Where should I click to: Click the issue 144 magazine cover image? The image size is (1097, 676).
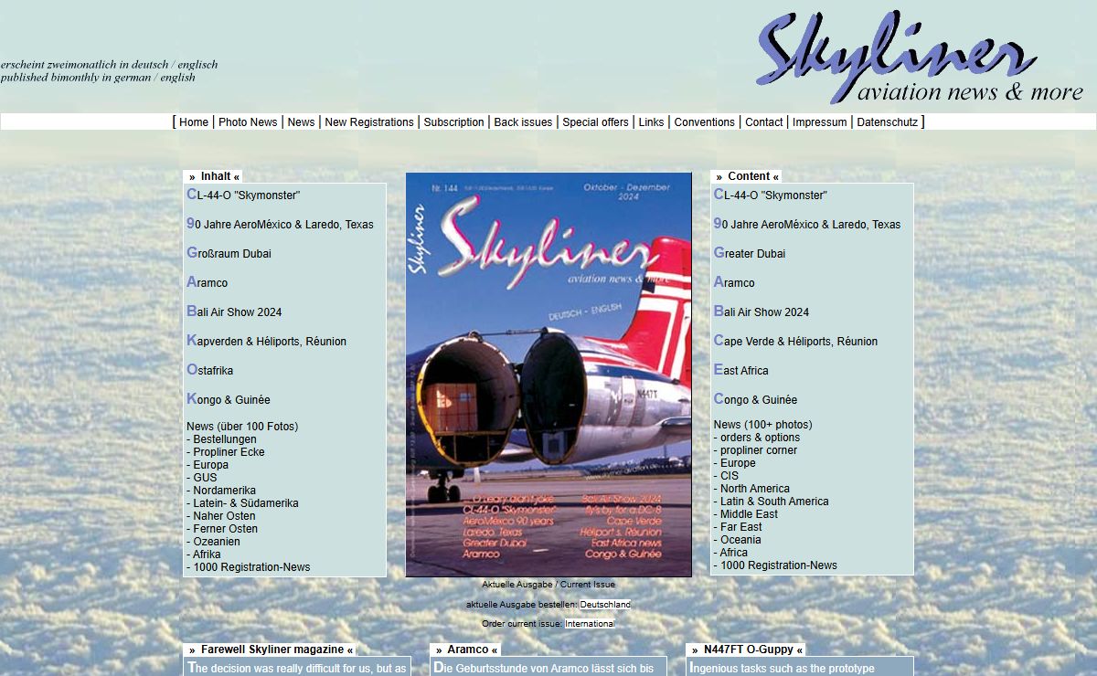pos(548,375)
